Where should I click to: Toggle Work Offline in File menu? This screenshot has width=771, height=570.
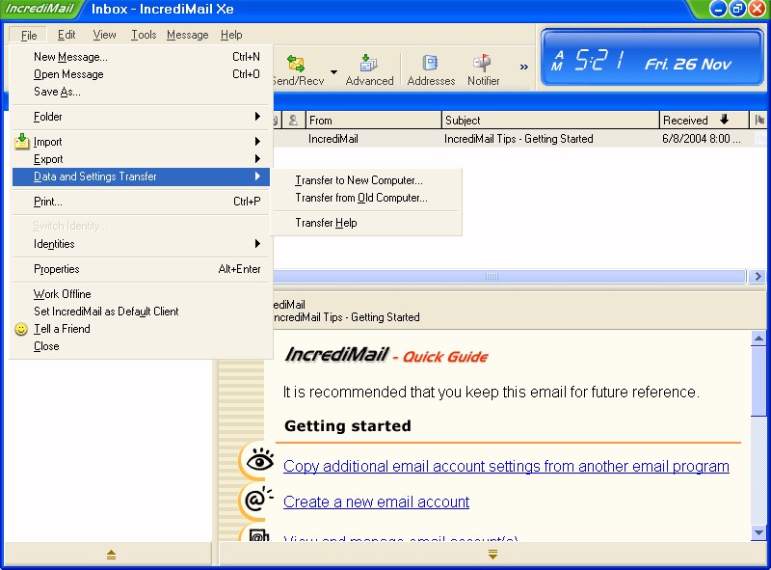(x=62, y=294)
